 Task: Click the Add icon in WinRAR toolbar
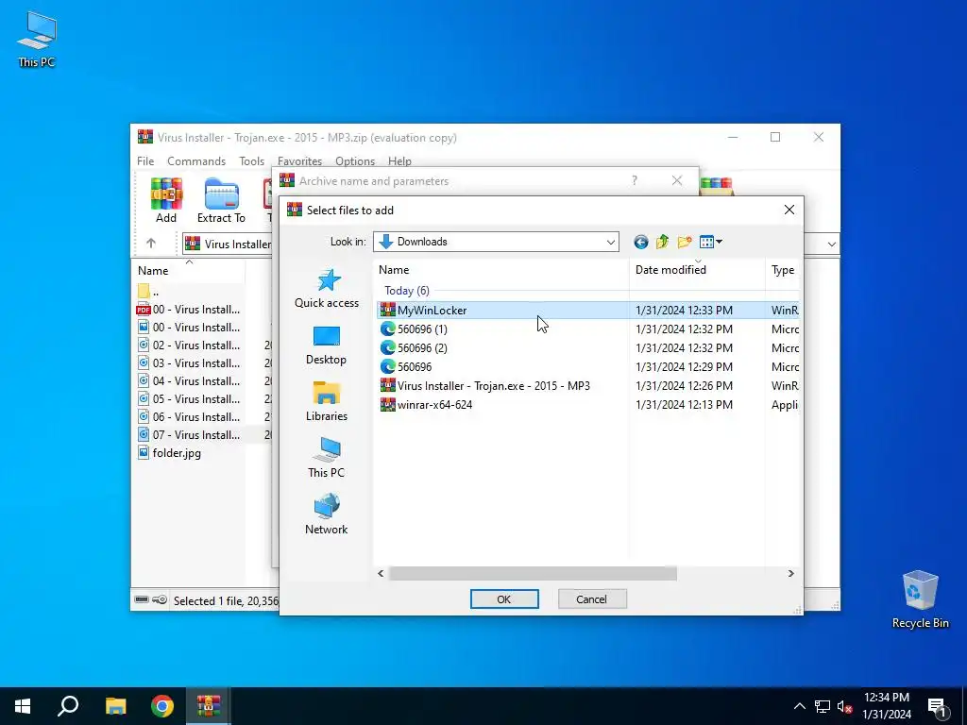tap(166, 200)
